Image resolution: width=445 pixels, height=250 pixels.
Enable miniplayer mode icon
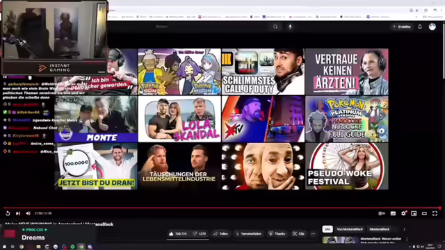(414, 213)
